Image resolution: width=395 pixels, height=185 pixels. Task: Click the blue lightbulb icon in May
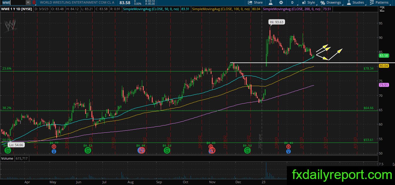[x=54, y=151]
